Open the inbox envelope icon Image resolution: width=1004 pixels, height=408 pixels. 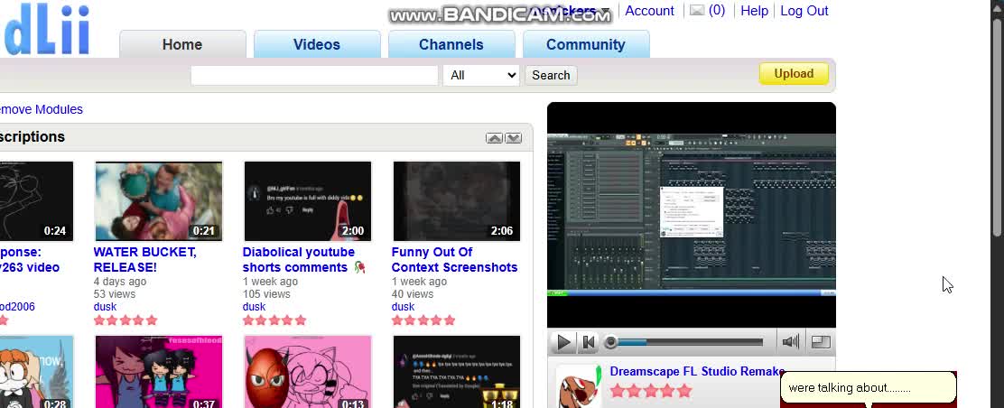point(697,10)
